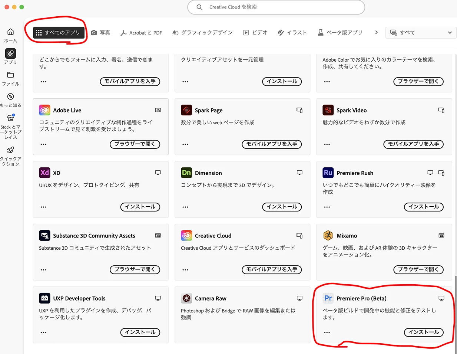Select the アプリ (Apps) sidebar icon
This screenshot has height=354, width=457.
[10, 53]
